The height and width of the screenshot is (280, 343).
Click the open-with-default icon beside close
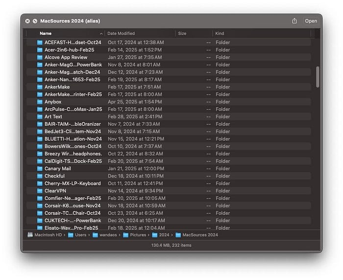pyautogui.click(x=35, y=21)
